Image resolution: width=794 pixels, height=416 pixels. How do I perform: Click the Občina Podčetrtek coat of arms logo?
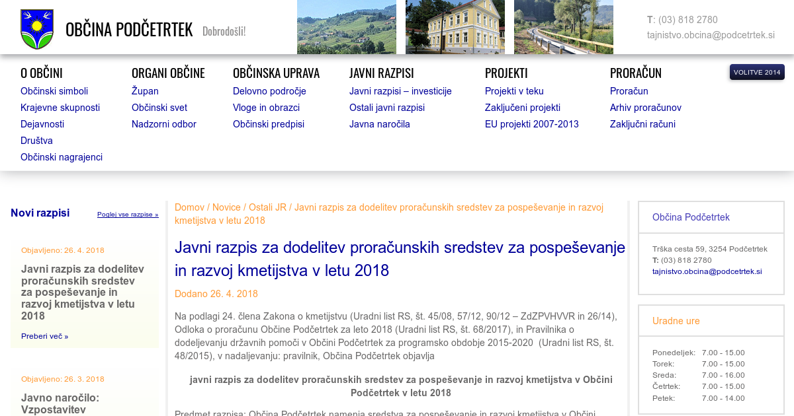[37, 29]
